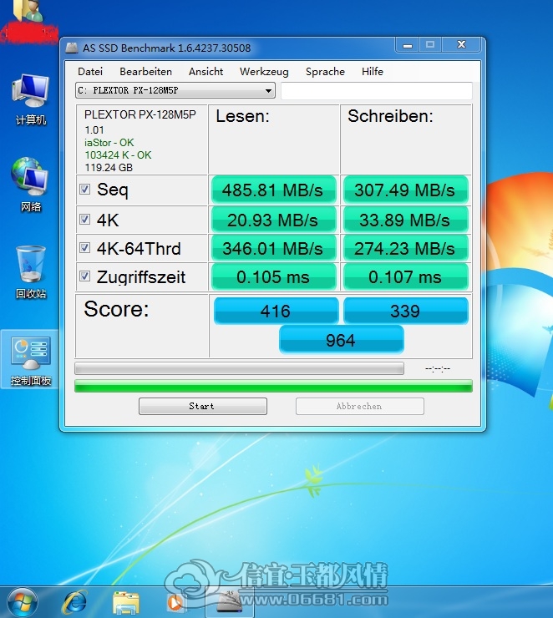Open the Bearbeiten menu
This screenshot has height=618, width=553.
146,71
